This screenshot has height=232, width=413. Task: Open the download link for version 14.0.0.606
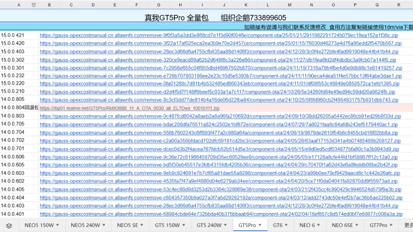pos(219,157)
